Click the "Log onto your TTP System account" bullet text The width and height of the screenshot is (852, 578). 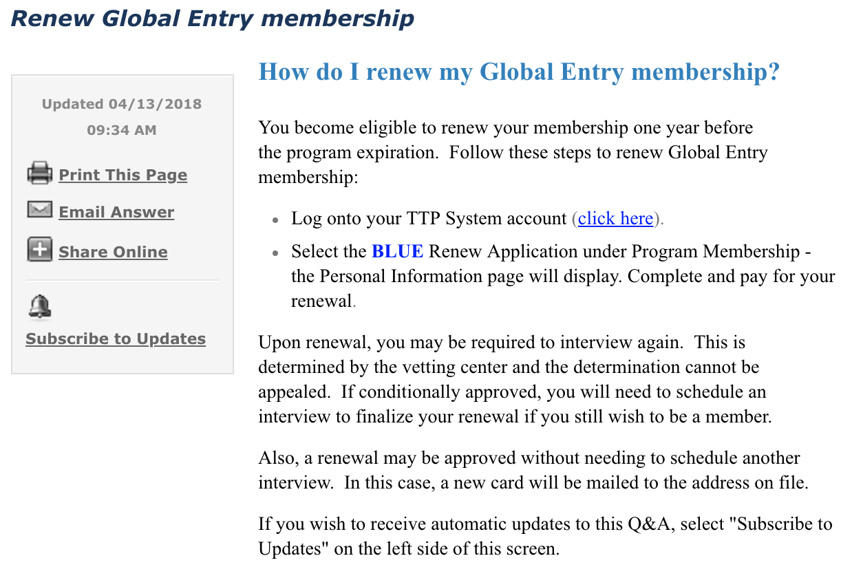click(429, 219)
